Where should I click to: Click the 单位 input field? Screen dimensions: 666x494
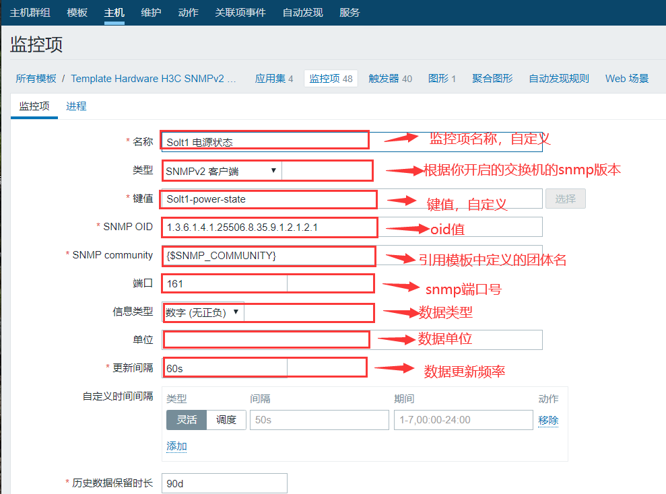(352, 340)
